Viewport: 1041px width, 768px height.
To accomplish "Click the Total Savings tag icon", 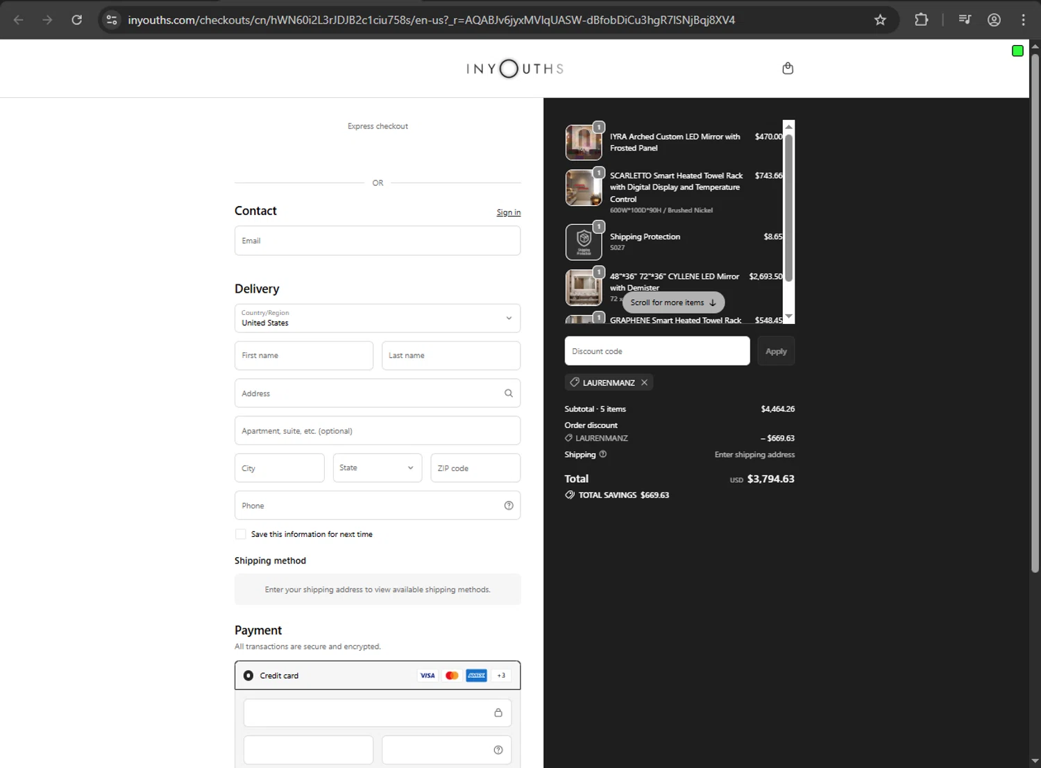I will [570, 495].
